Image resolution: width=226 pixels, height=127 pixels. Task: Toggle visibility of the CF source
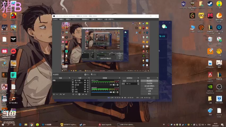pyautogui.click(x=85, y=87)
